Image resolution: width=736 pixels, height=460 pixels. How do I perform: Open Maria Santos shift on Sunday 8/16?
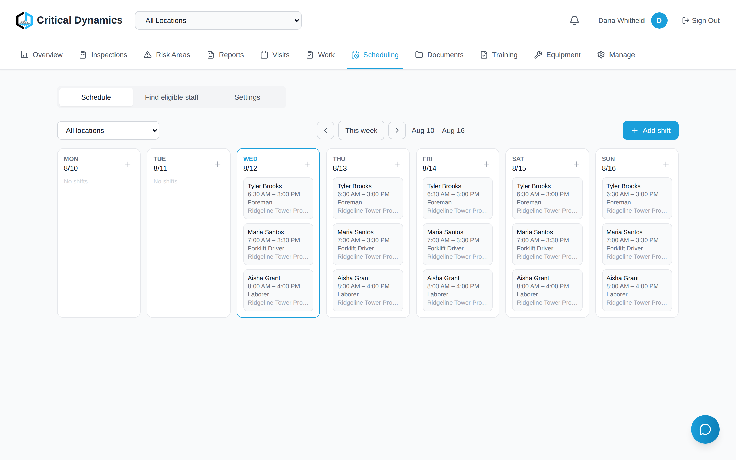coord(637,244)
